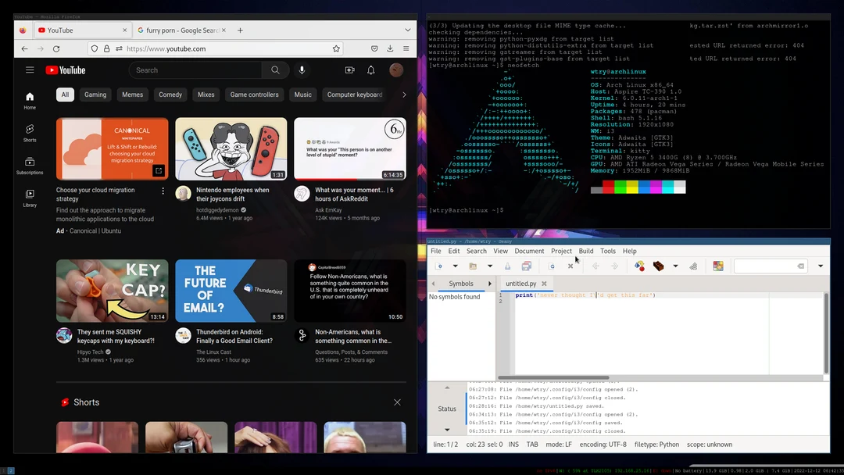
Task: Toggle the bookmark star for youtube.com
Action: pyautogui.click(x=336, y=48)
